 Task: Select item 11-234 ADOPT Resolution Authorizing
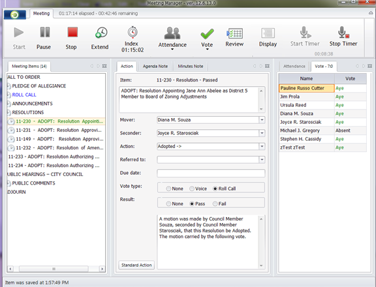point(54,166)
